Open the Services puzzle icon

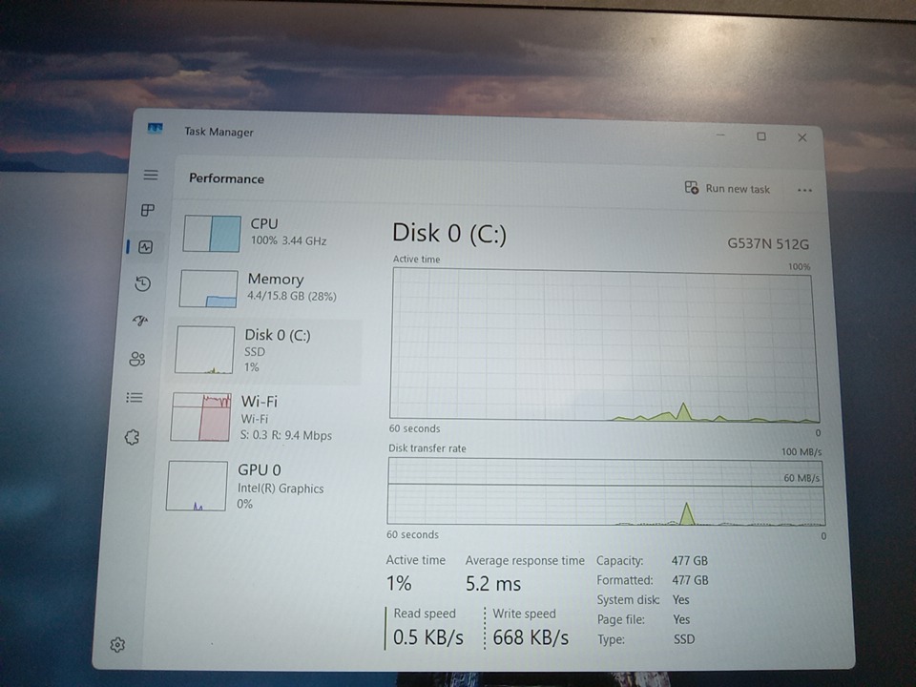[133, 437]
